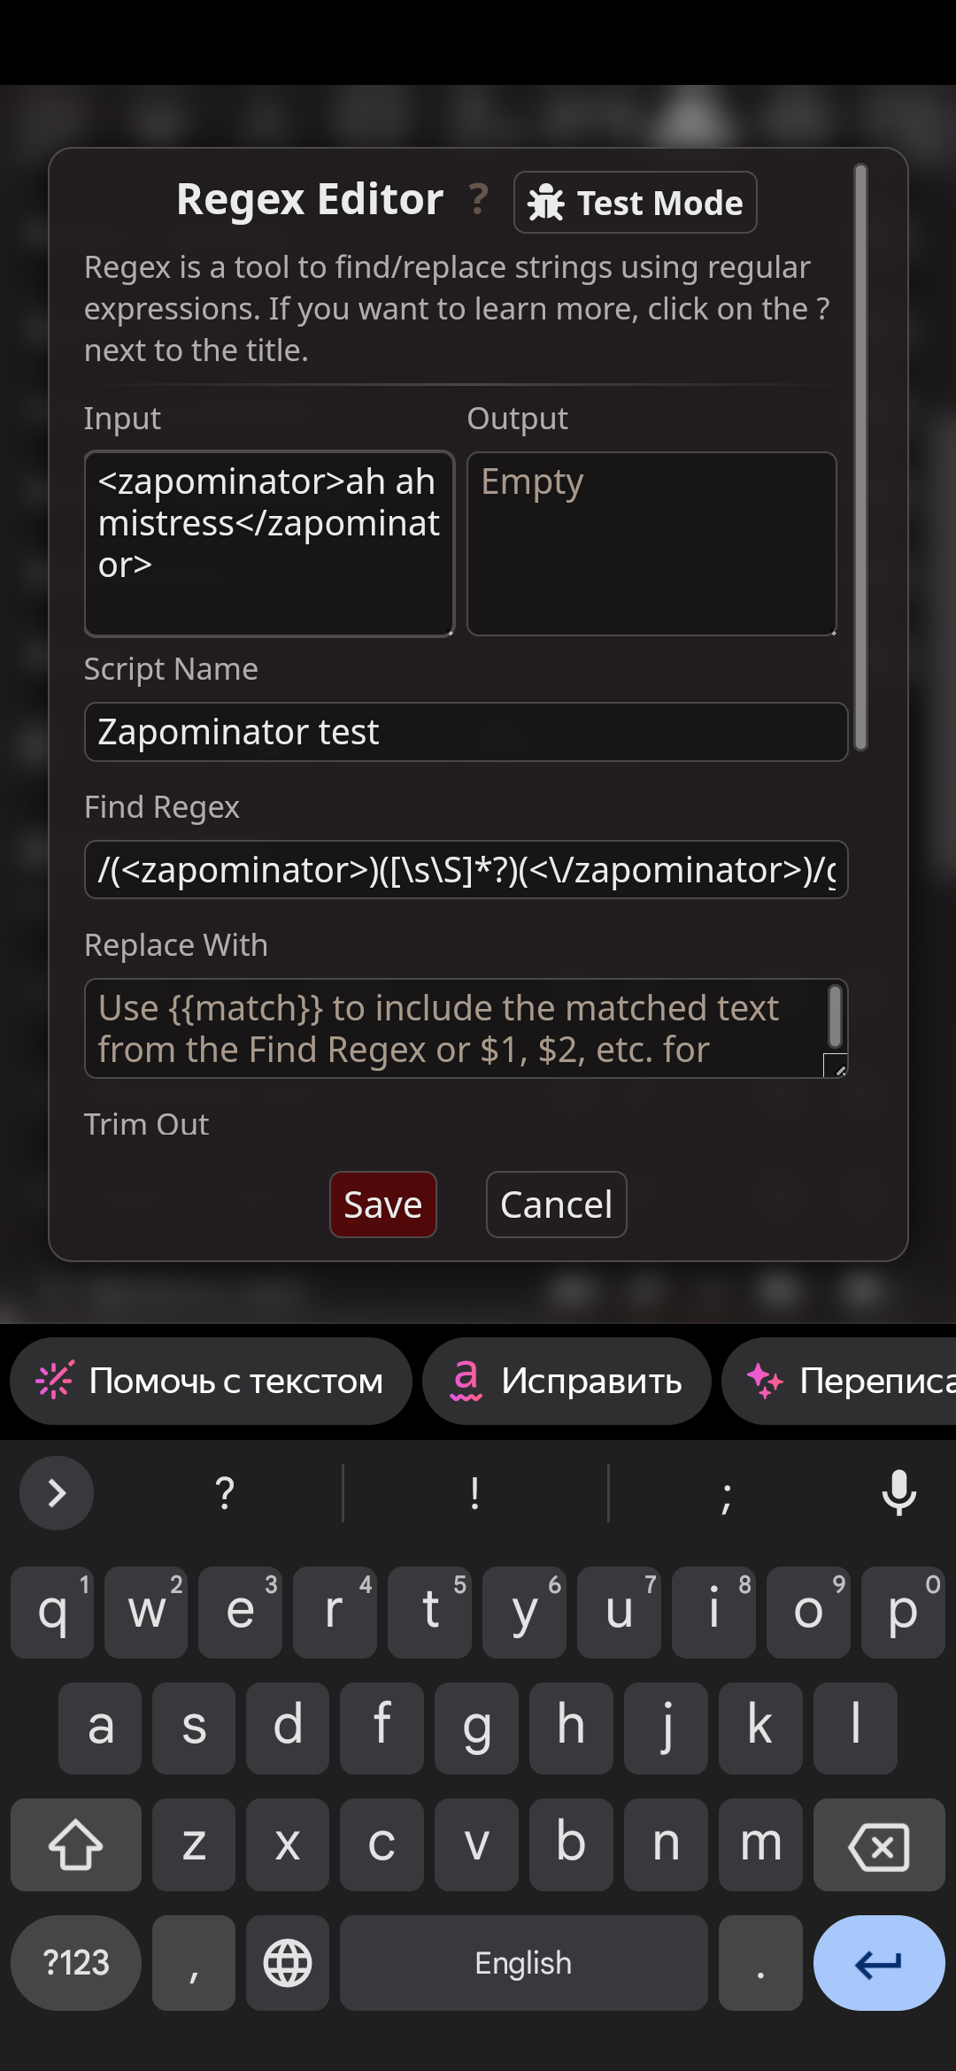Open the Regex help question mark
The height and width of the screenshot is (2071, 956).
[x=479, y=200]
